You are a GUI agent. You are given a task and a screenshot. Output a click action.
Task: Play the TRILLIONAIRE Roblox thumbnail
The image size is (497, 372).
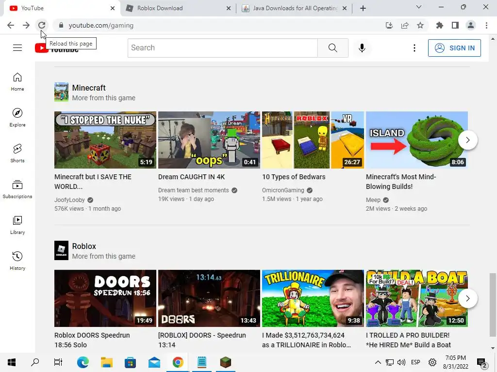pyautogui.click(x=313, y=298)
